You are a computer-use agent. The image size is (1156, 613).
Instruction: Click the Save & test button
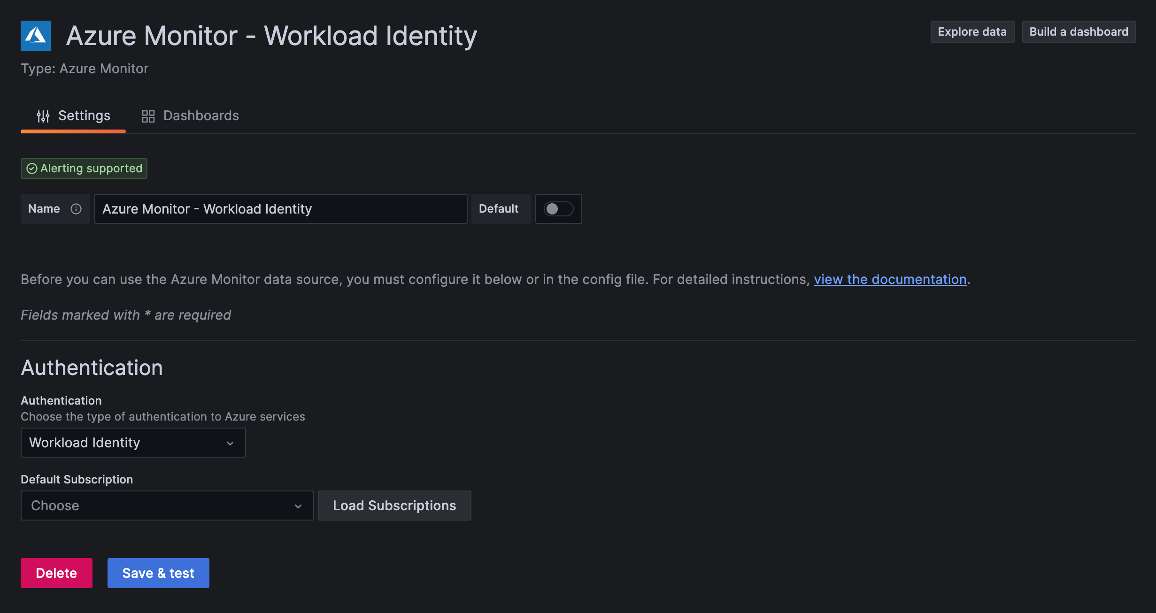pos(158,573)
